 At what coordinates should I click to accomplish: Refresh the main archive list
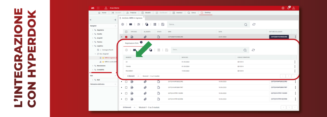254,24
